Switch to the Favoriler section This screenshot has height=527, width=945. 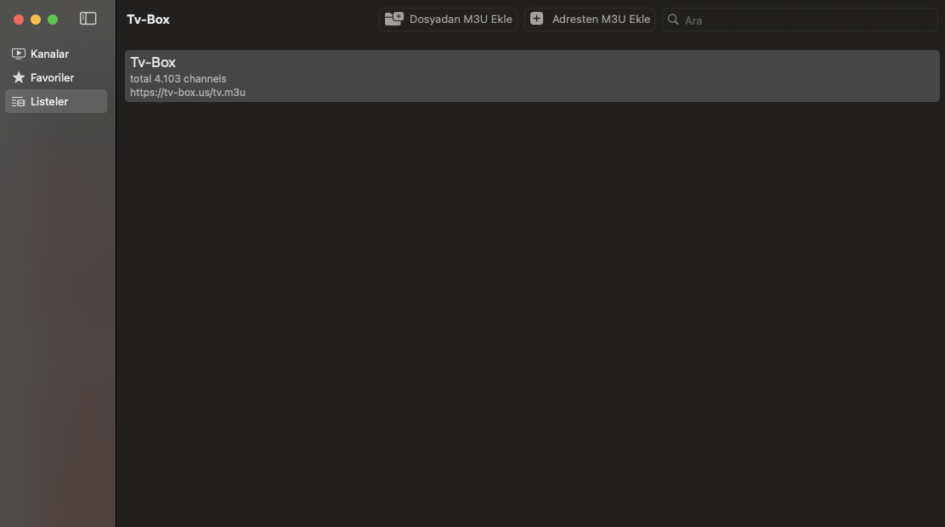[52, 77]
